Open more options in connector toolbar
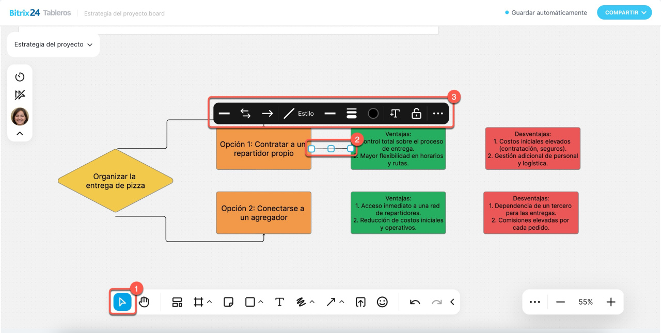Viewport: 661px width, 333px height. tap(438, 114)
